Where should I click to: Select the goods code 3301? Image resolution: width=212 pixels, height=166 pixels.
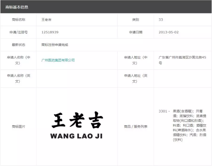coord(163,111)
